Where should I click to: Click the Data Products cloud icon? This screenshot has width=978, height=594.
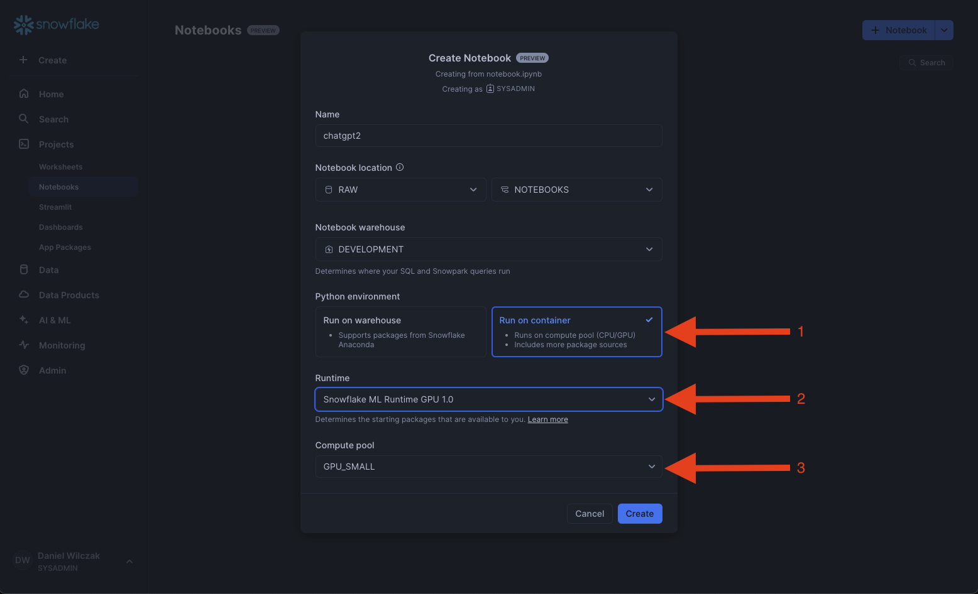(24, 294)
